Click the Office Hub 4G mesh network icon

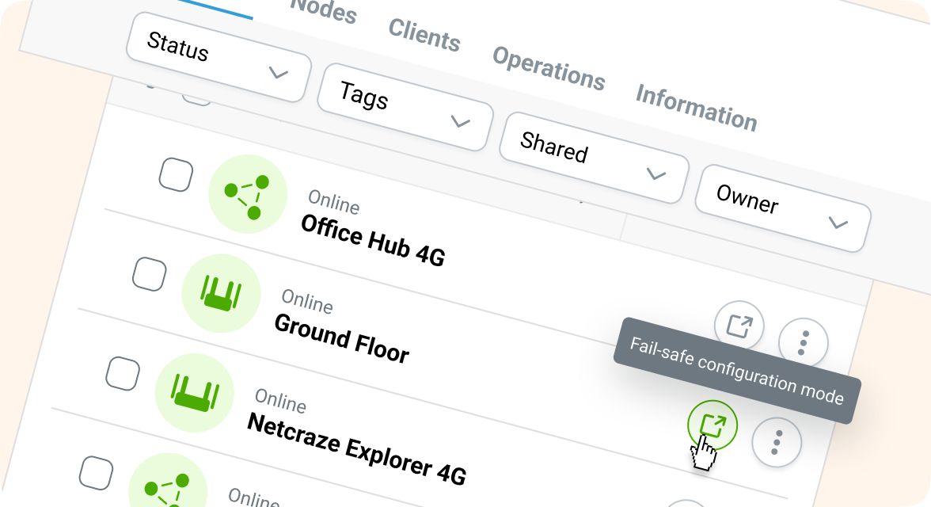[248, 194]
